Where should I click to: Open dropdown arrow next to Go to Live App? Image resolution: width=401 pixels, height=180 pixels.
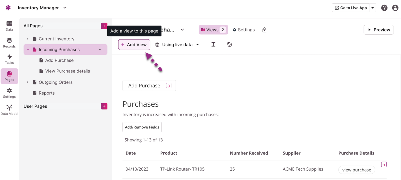pos(373,8)
